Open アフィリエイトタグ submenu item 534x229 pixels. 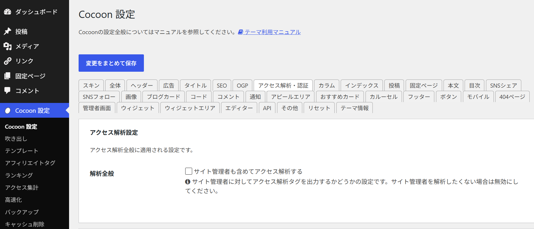(30, 163)
